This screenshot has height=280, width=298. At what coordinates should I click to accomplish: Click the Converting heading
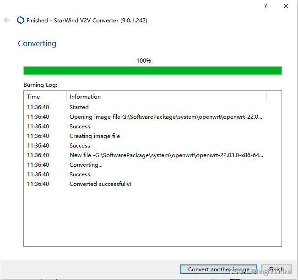(x=37, y=44)
